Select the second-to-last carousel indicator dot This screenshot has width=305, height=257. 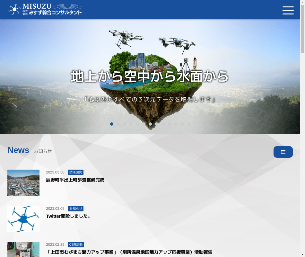coord(182,124)
